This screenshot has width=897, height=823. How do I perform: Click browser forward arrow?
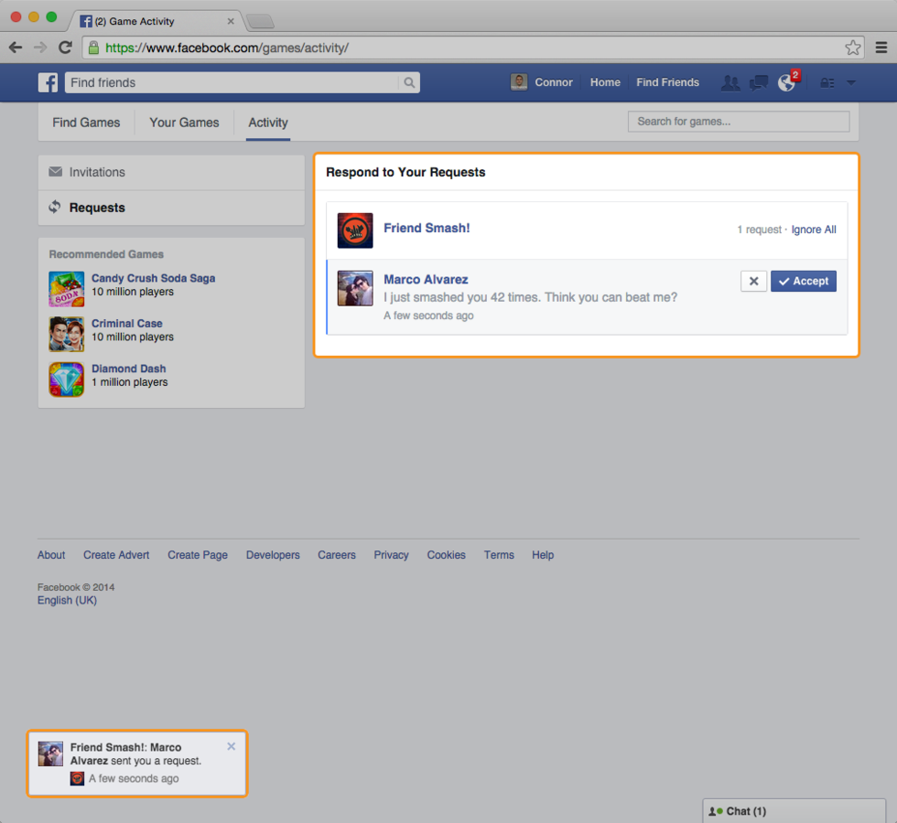40,48
